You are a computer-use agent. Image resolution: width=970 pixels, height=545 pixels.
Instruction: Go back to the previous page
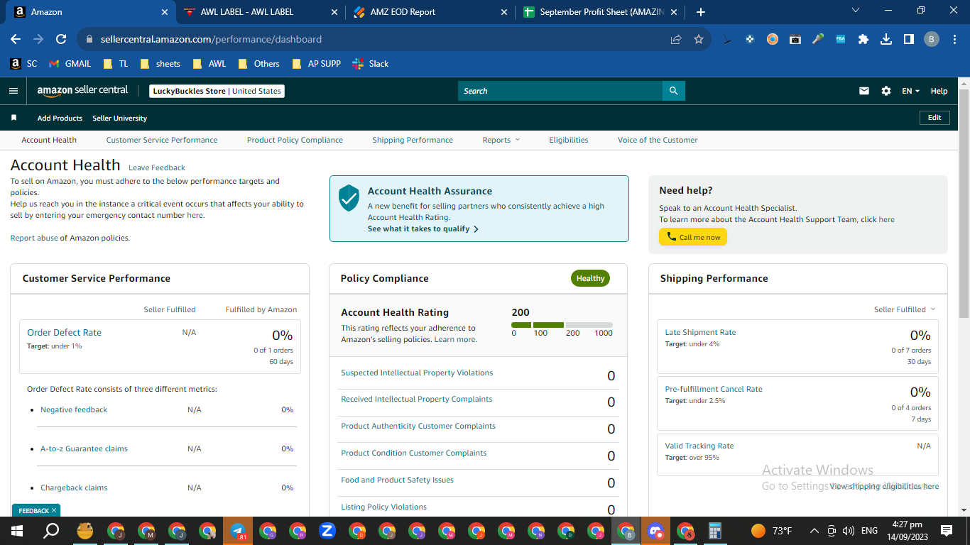[x=16, y=40]
